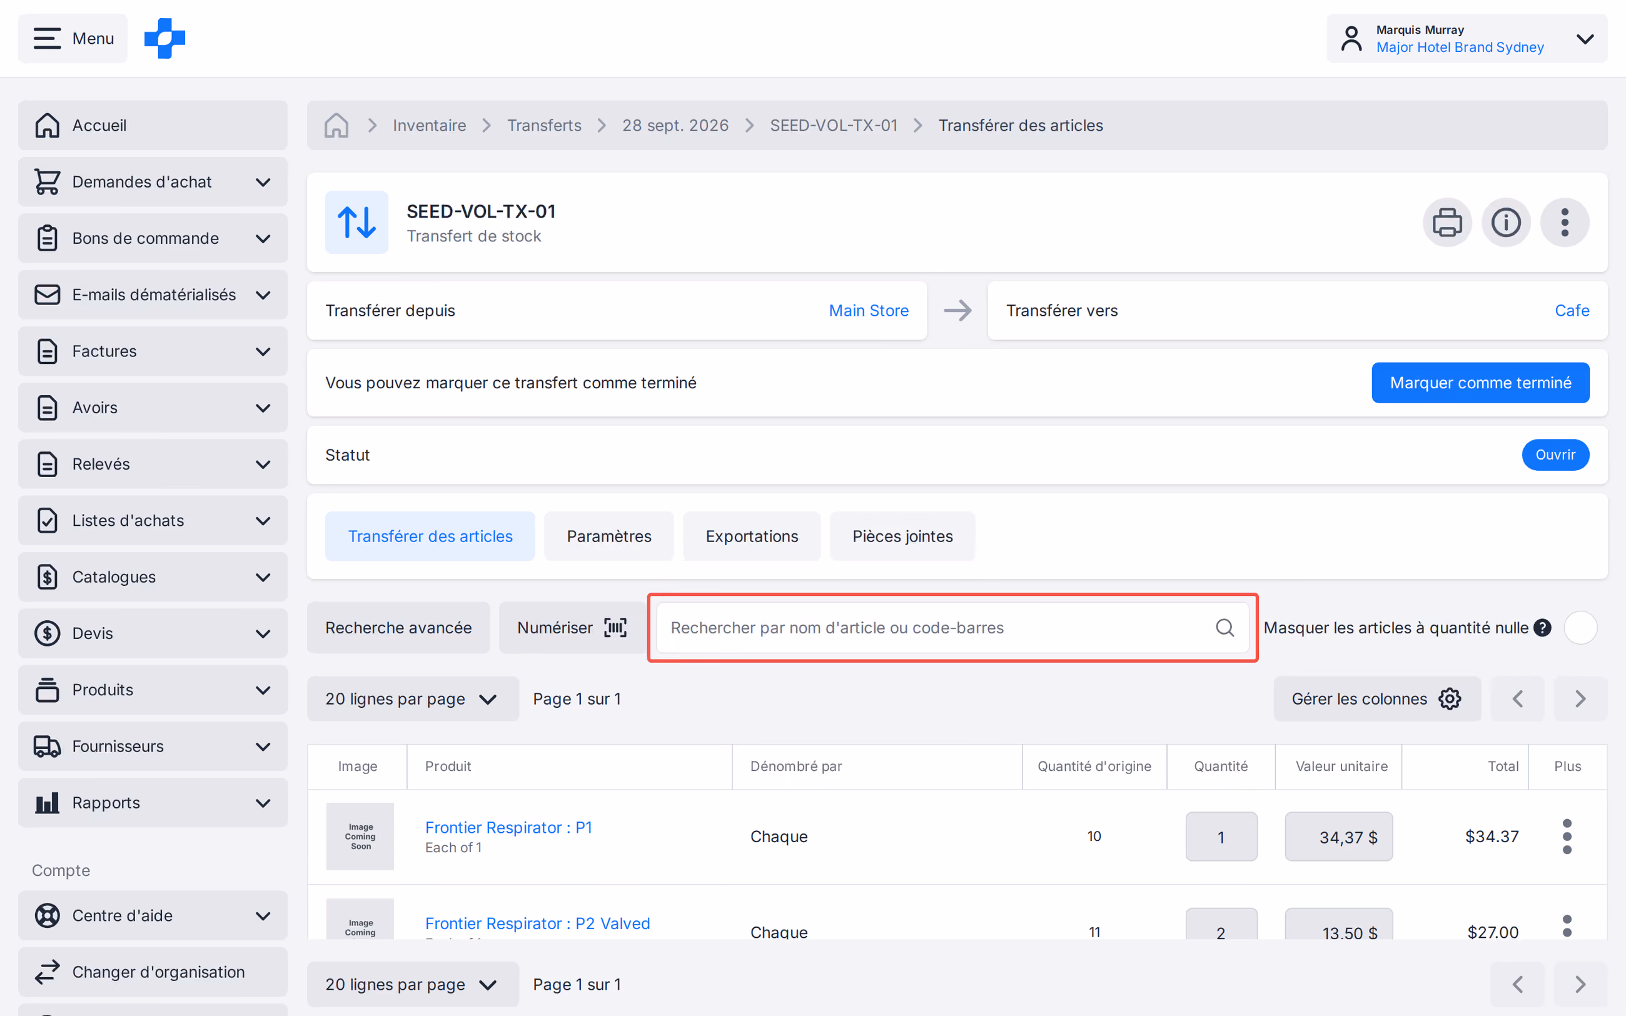Open Frontier Respirator : P1 product link
The image size is (1626, 1016).
click(508, 827)
